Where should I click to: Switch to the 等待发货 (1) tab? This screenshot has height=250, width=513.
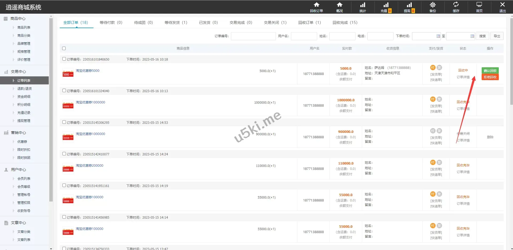coord(176,23)
